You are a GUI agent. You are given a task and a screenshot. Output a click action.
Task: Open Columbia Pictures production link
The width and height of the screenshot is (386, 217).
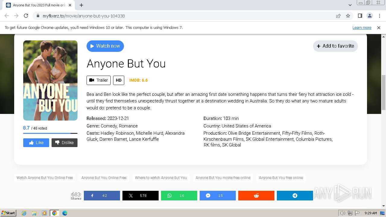[x=314, y=139]
